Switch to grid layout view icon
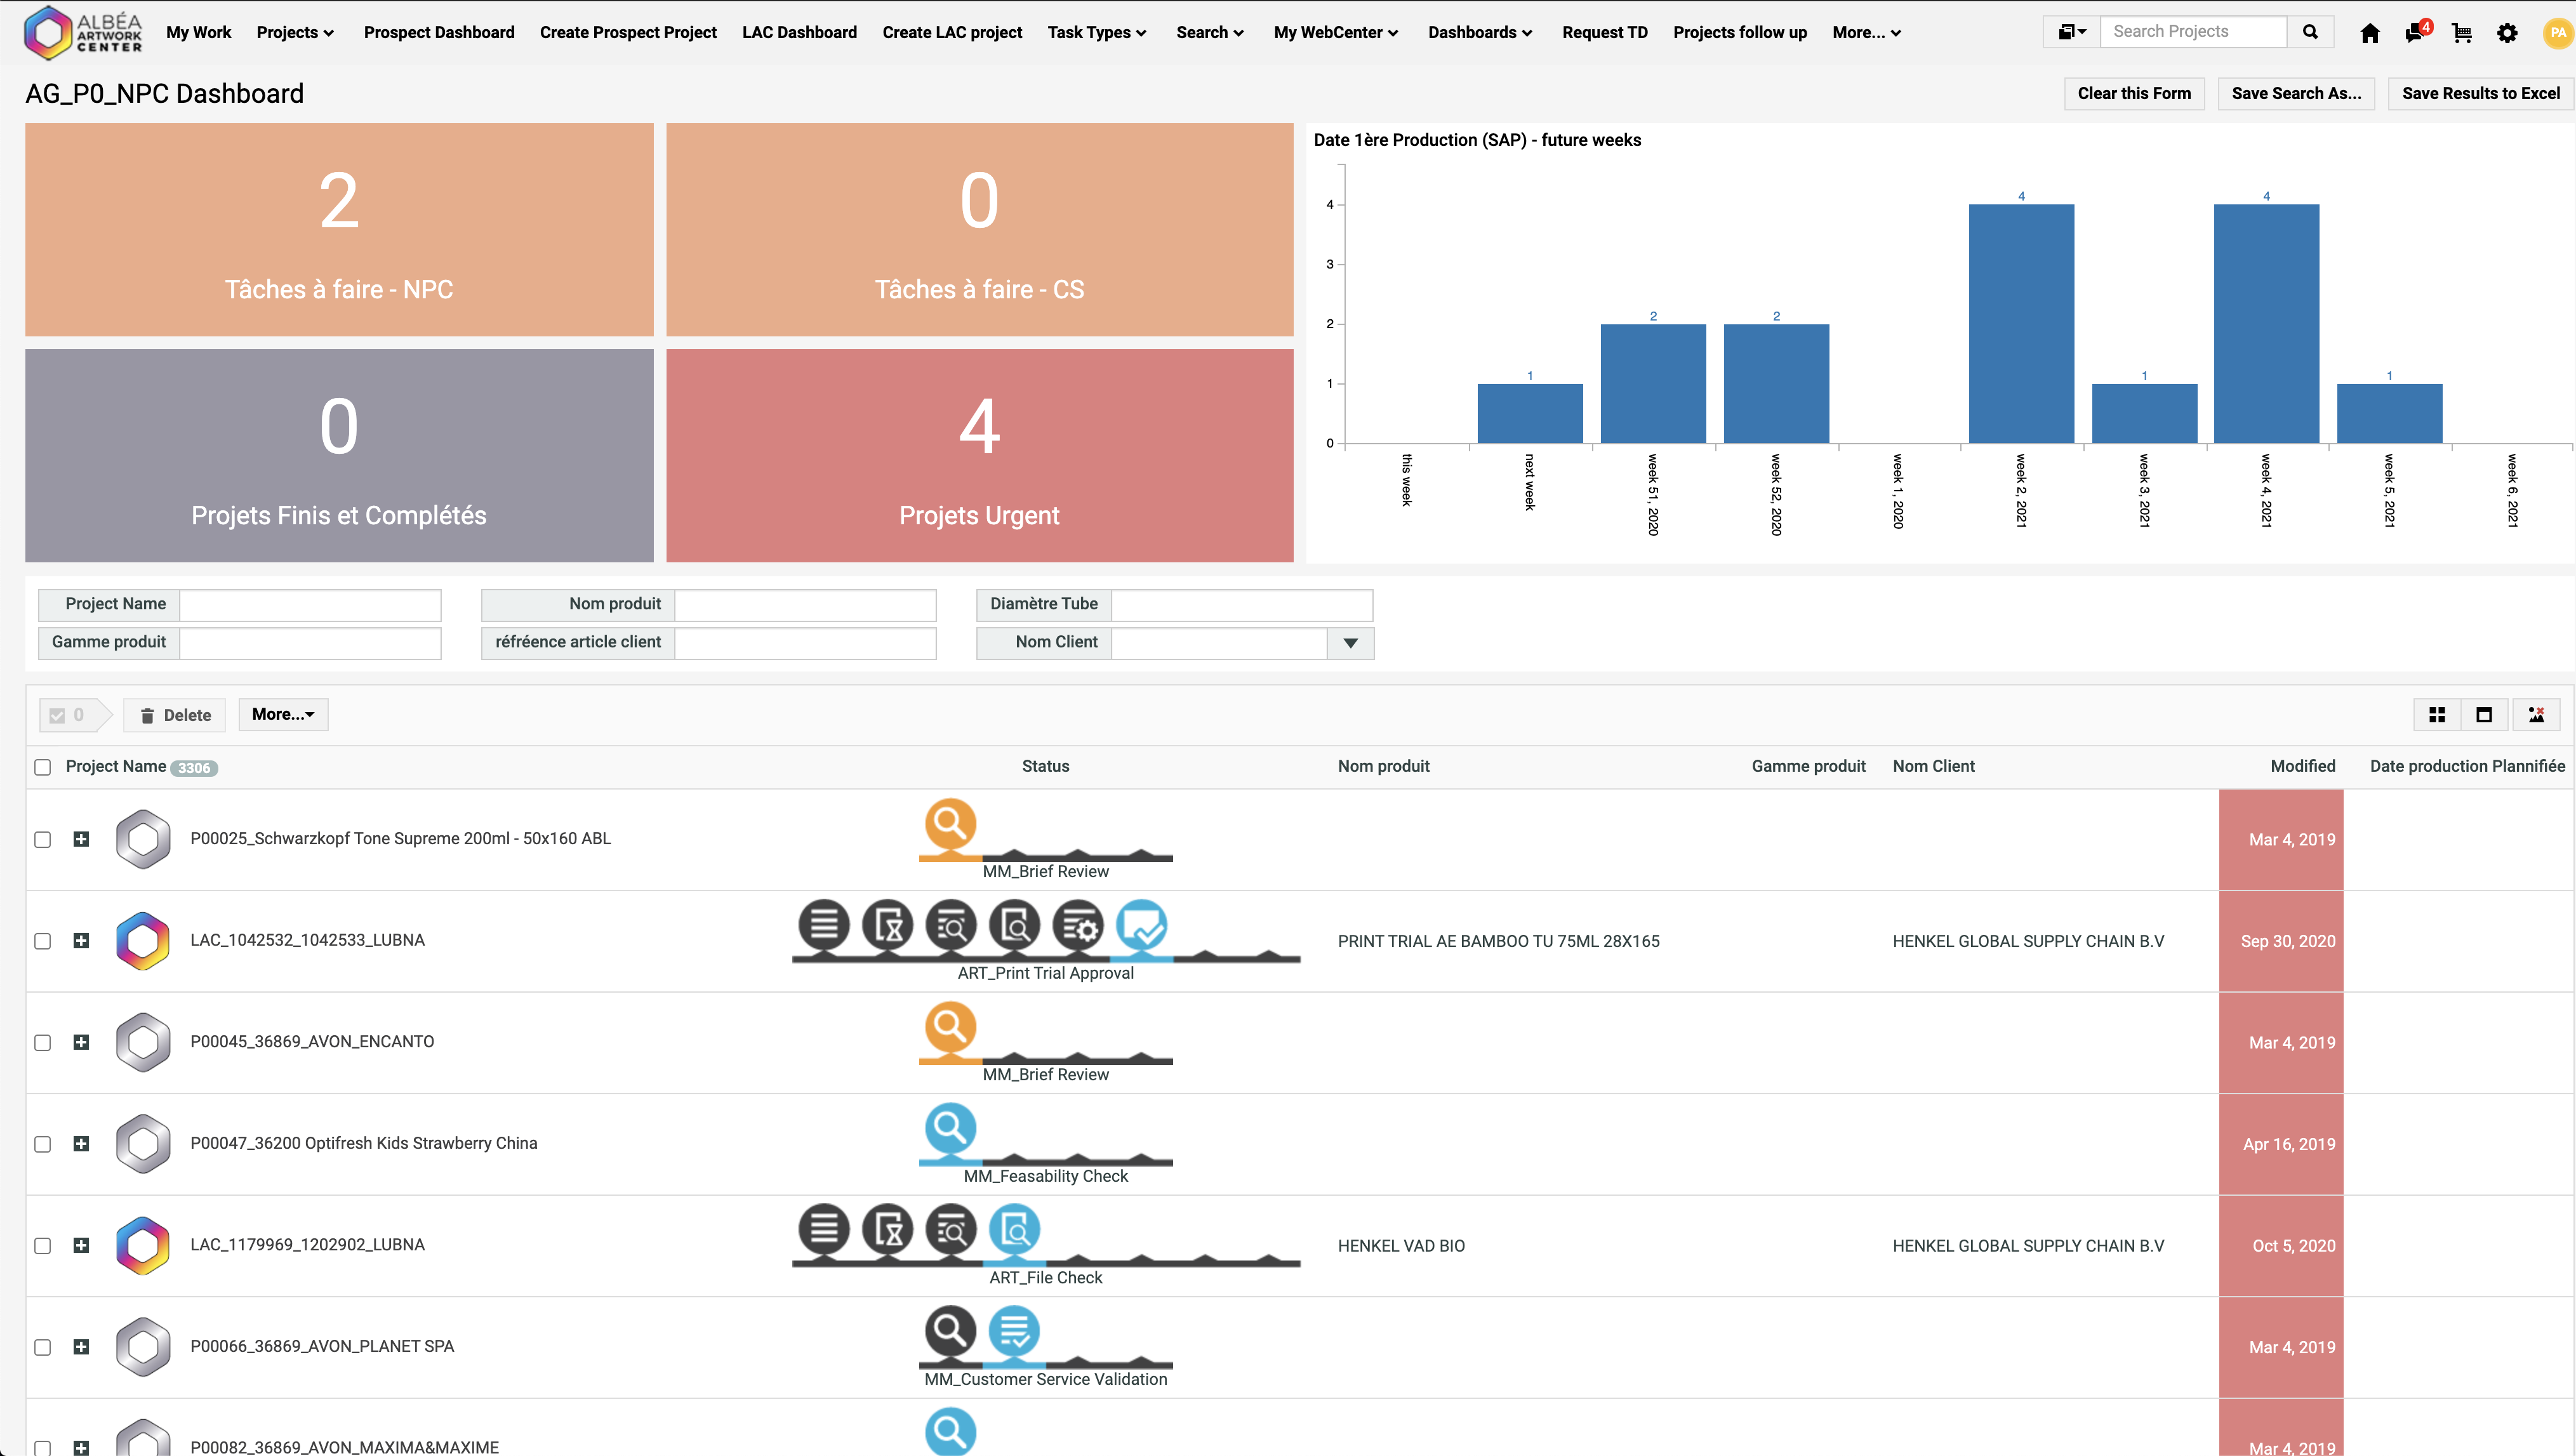Screen dimensions: 2576x1456 click(2437, 715)
